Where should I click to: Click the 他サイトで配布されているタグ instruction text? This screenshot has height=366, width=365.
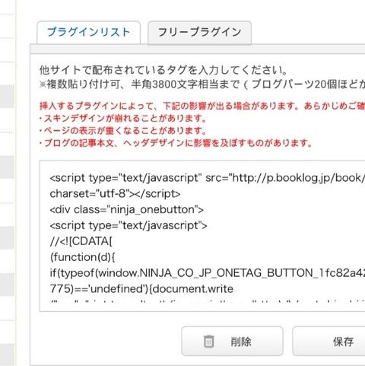[x=163, y=70]
